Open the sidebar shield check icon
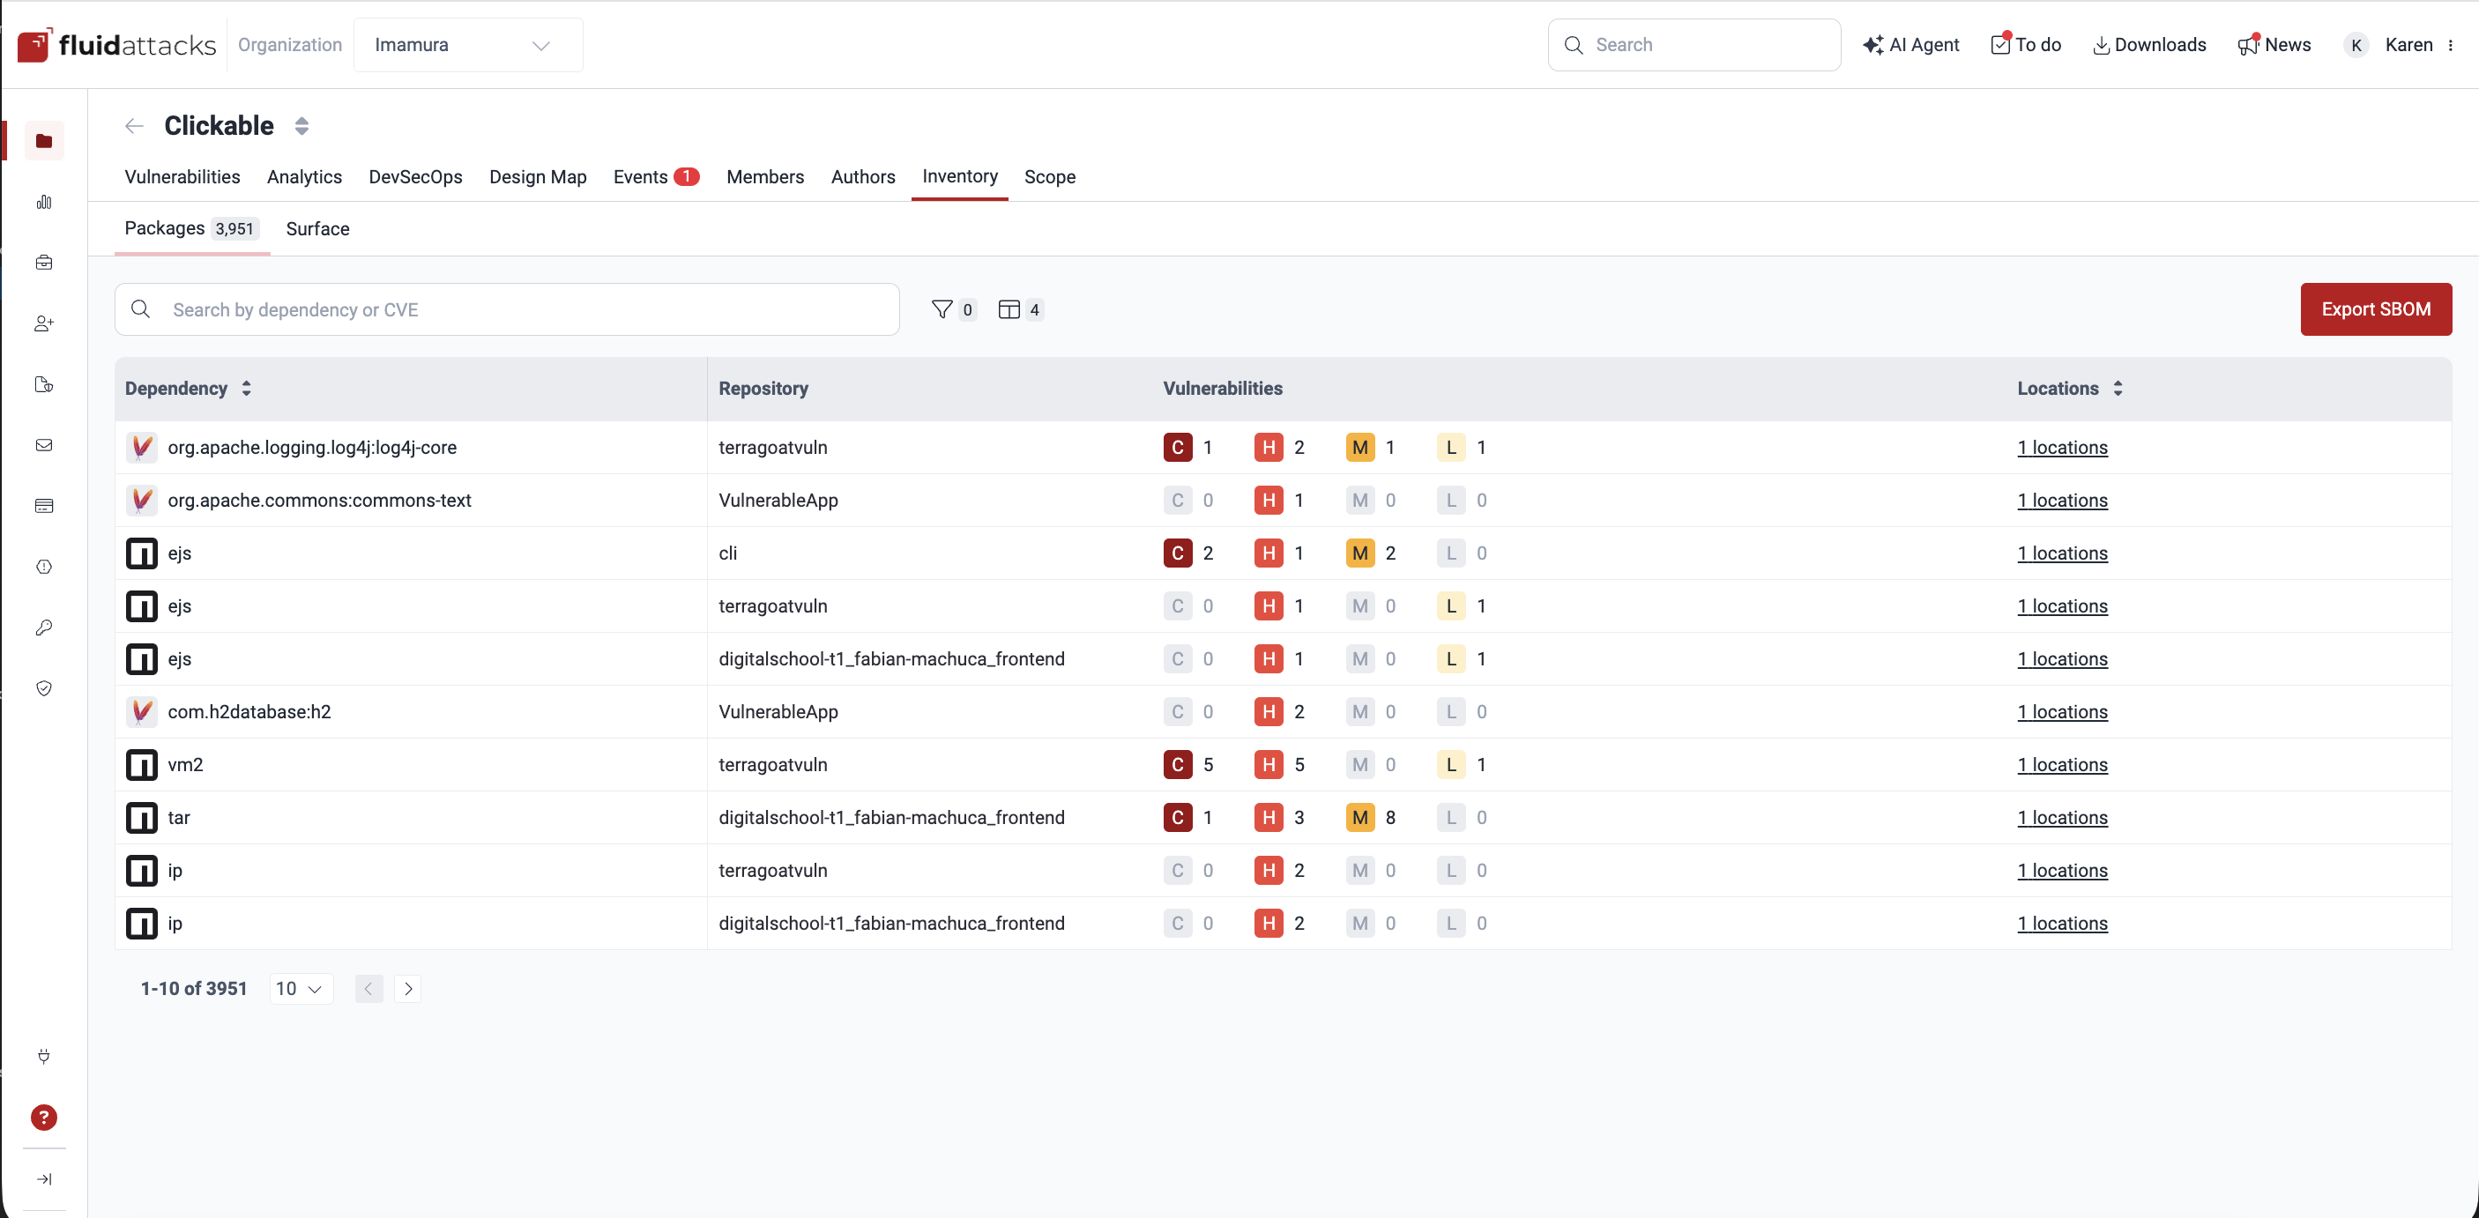Viewport: 2479px width, 1218px height. coord(44,688)
